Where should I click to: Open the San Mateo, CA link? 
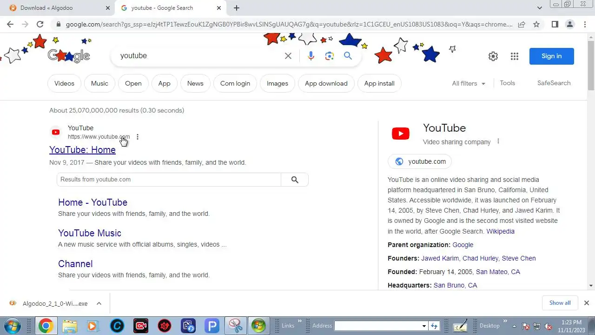498,272
